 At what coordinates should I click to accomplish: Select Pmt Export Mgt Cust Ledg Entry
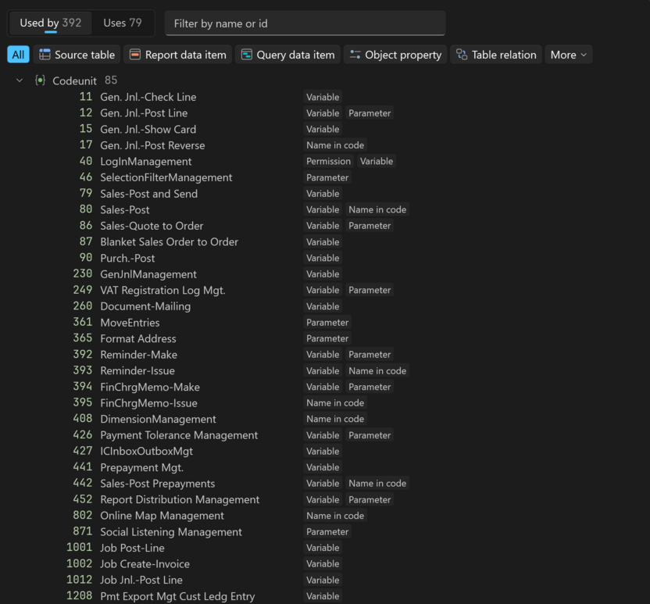click(x=177, y=596)
